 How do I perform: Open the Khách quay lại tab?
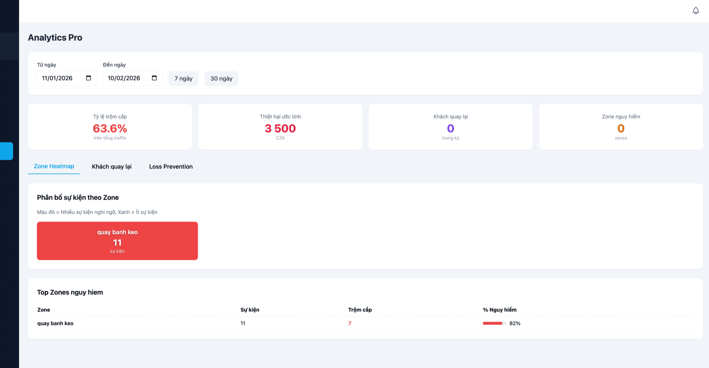click(112, 167)
